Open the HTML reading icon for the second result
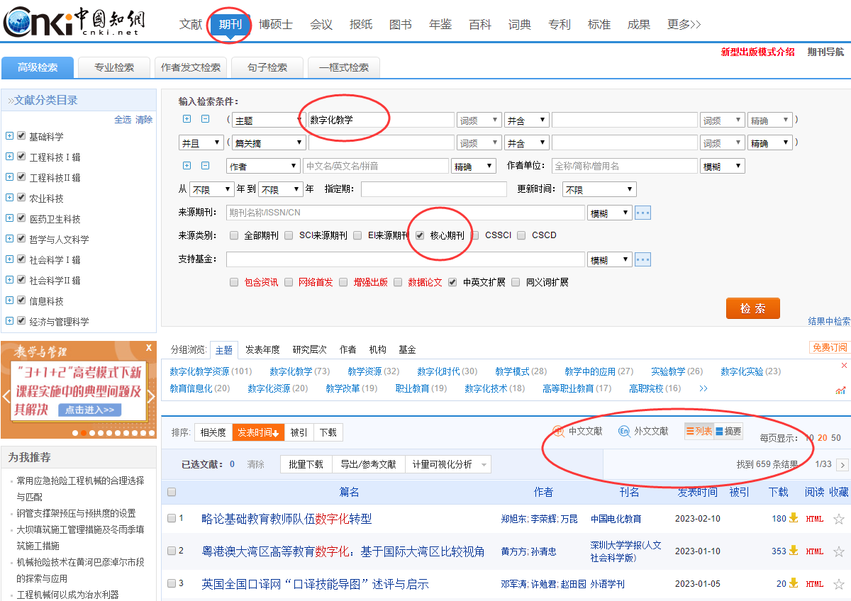 815,551
